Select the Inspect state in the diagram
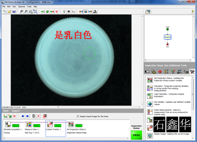This screenshot has height=142, width=197. [168, 37]
